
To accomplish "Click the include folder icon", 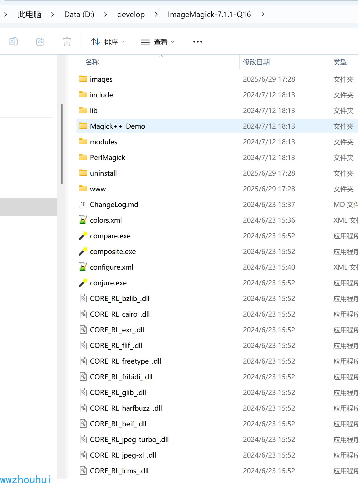I will point(83,95).
